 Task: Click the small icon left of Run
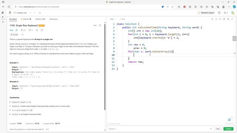point(211,129)
